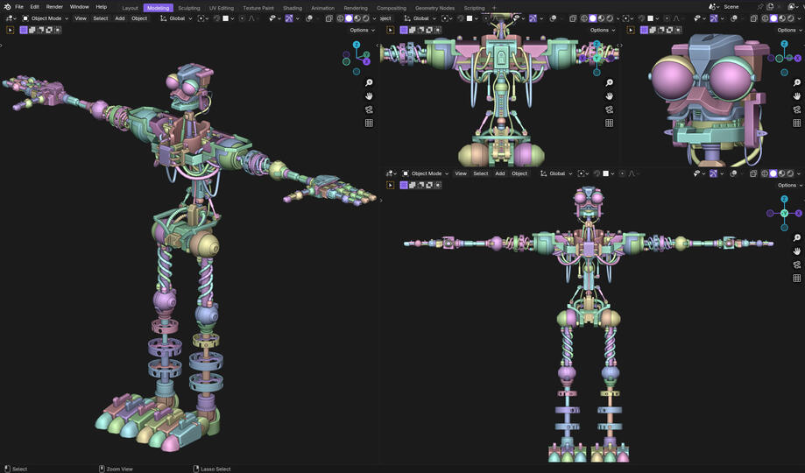Switch to the Sculpting workspace tab

point(188,8)
